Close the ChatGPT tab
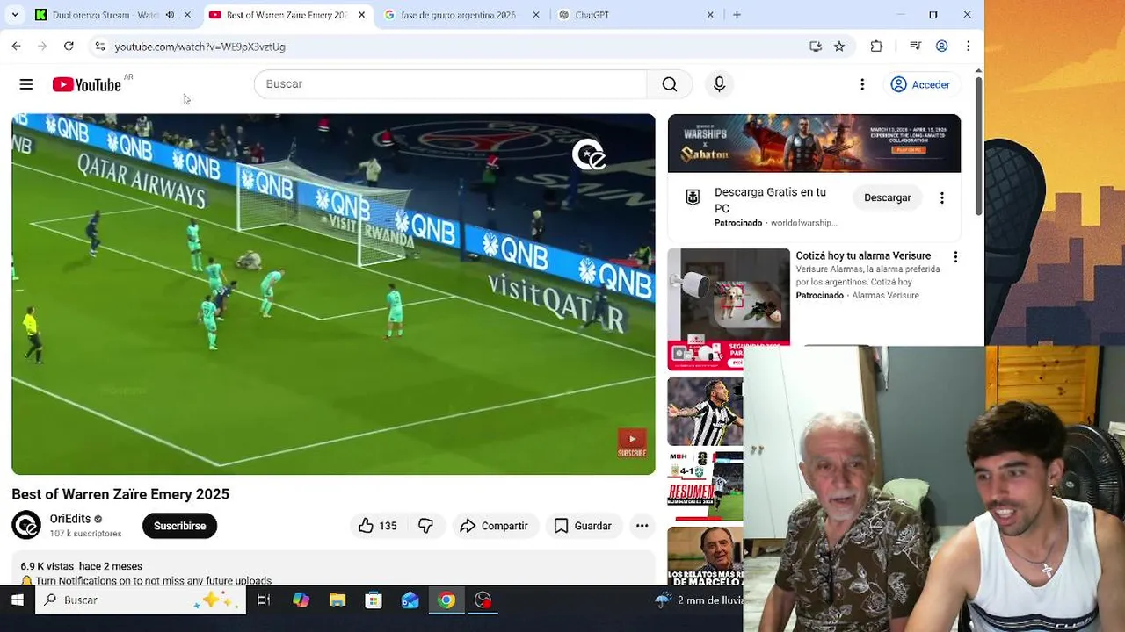 click(710, 15)
